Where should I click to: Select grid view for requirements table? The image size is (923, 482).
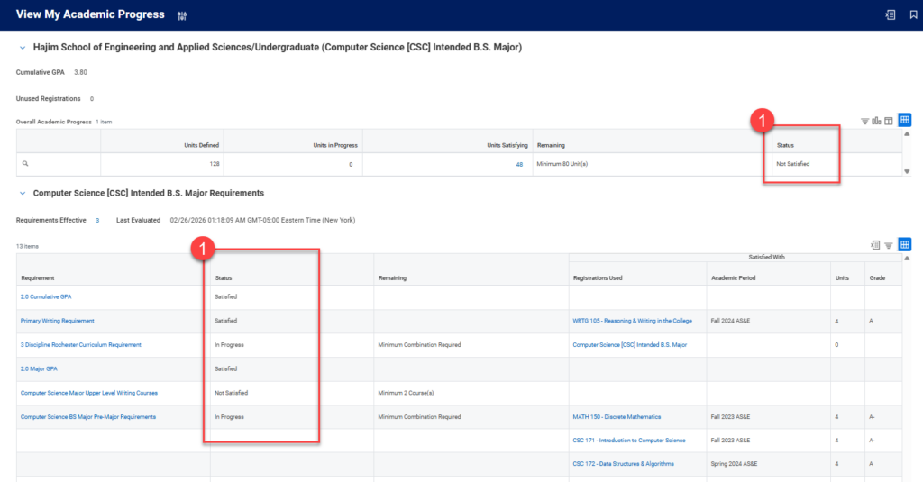[905, 244]
